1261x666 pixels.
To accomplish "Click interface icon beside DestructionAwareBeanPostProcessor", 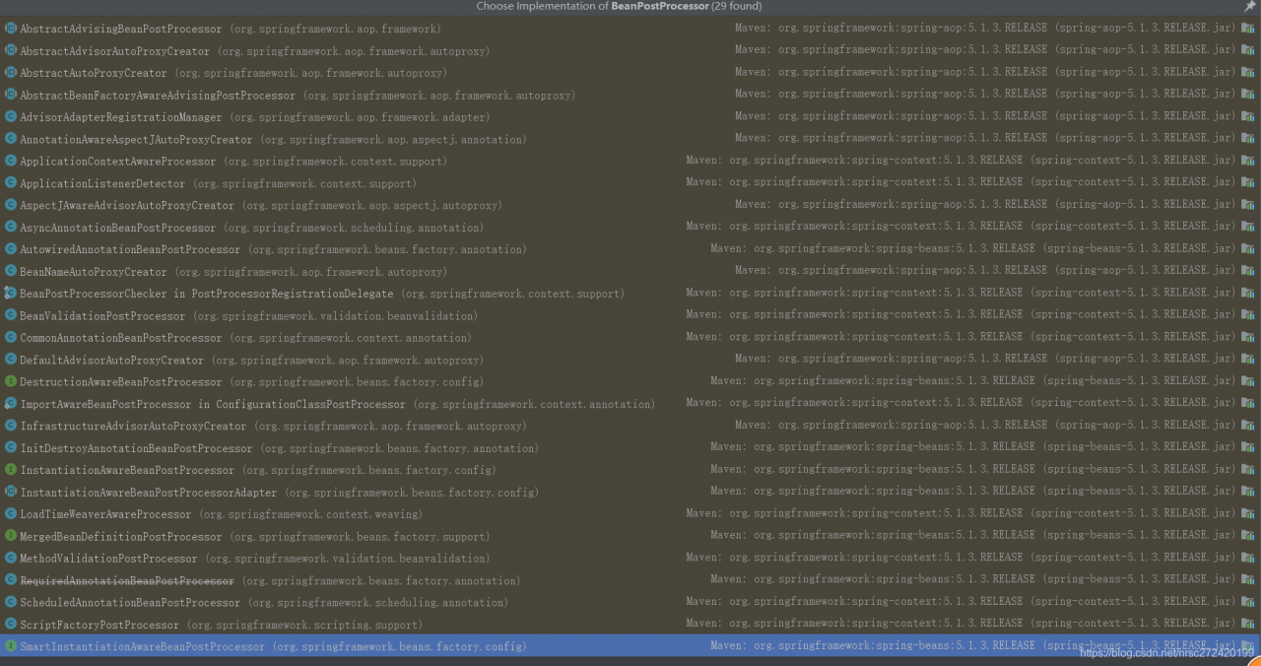I will point(11,381).
